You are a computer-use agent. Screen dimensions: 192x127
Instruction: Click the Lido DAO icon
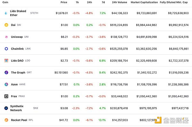6,61
